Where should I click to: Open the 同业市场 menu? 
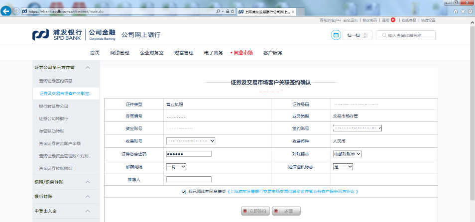242,53
